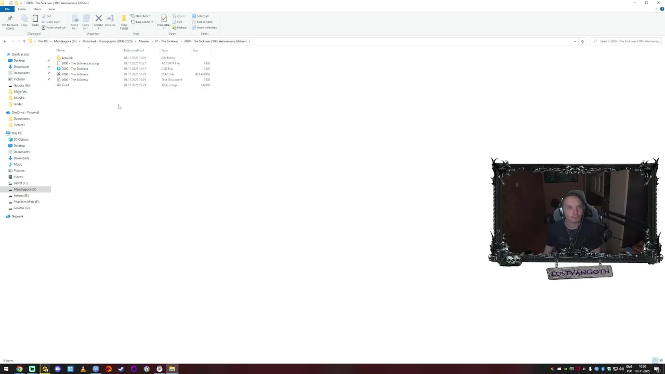Select the Phantom Miria (F:) drive

coord(26,202)
